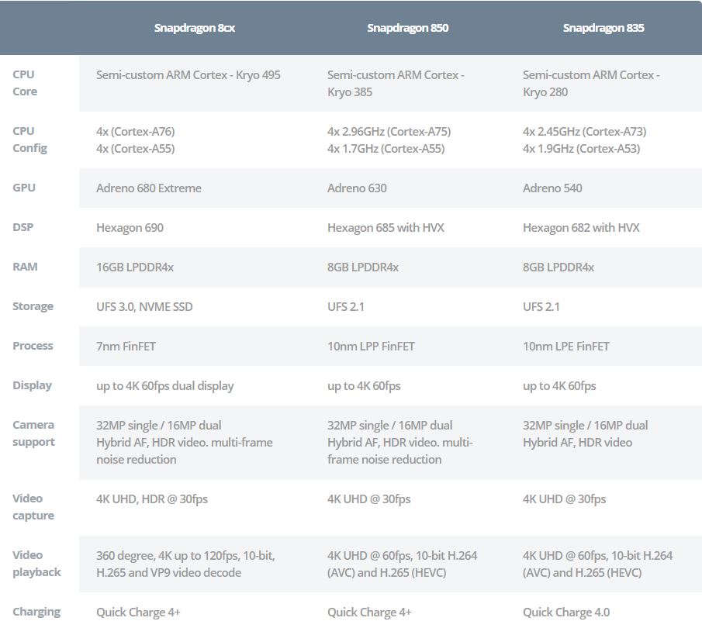Click the 10nm LPE FinFET cell

(x=566, y=347)
